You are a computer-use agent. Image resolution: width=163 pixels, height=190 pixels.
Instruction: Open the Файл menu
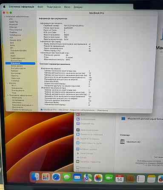40,7
